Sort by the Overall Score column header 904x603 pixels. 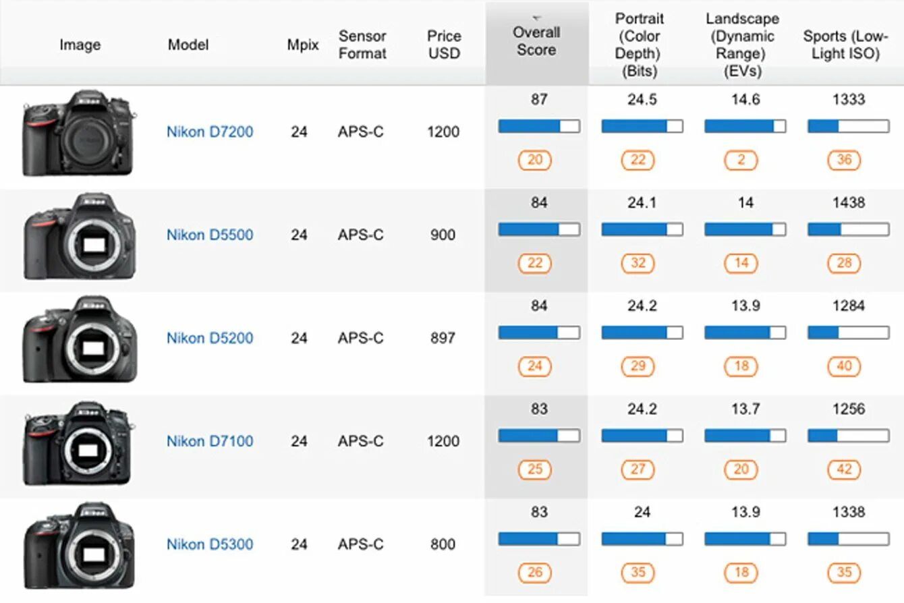(536, 41)
